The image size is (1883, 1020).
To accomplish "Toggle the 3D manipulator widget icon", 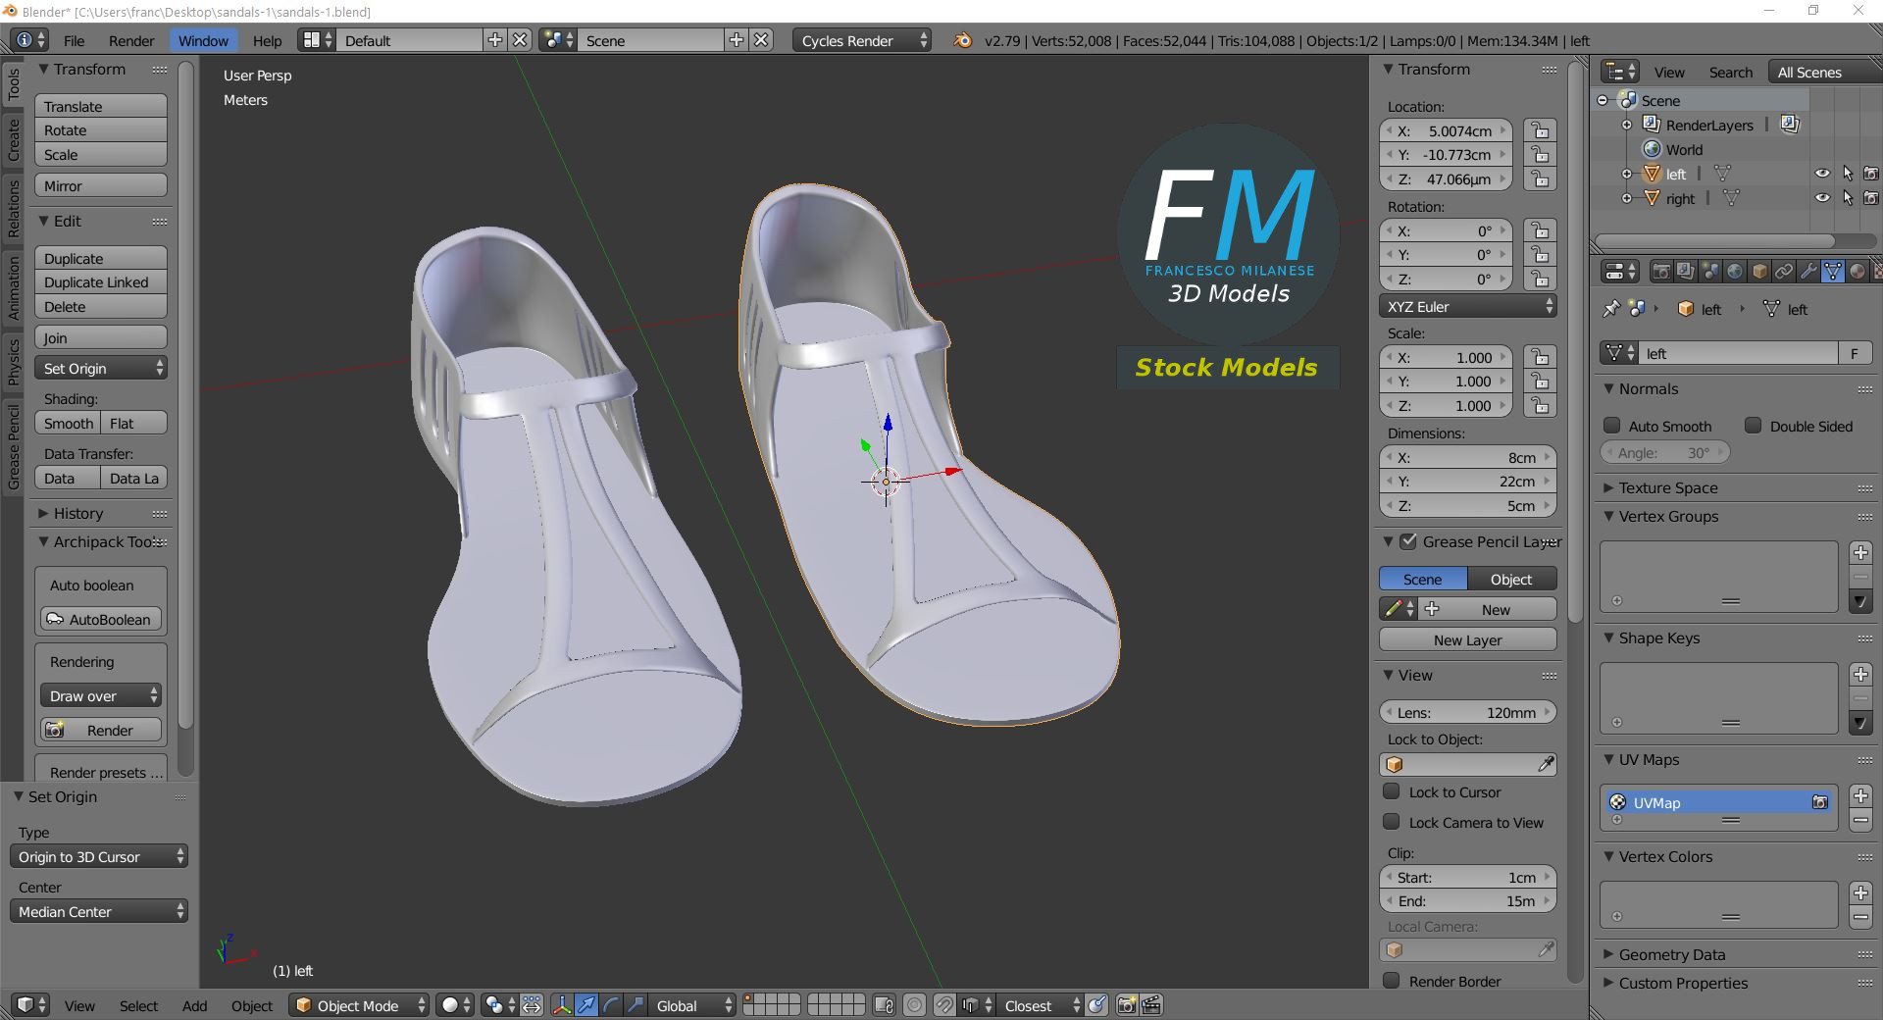I will tap(561, 1005).
